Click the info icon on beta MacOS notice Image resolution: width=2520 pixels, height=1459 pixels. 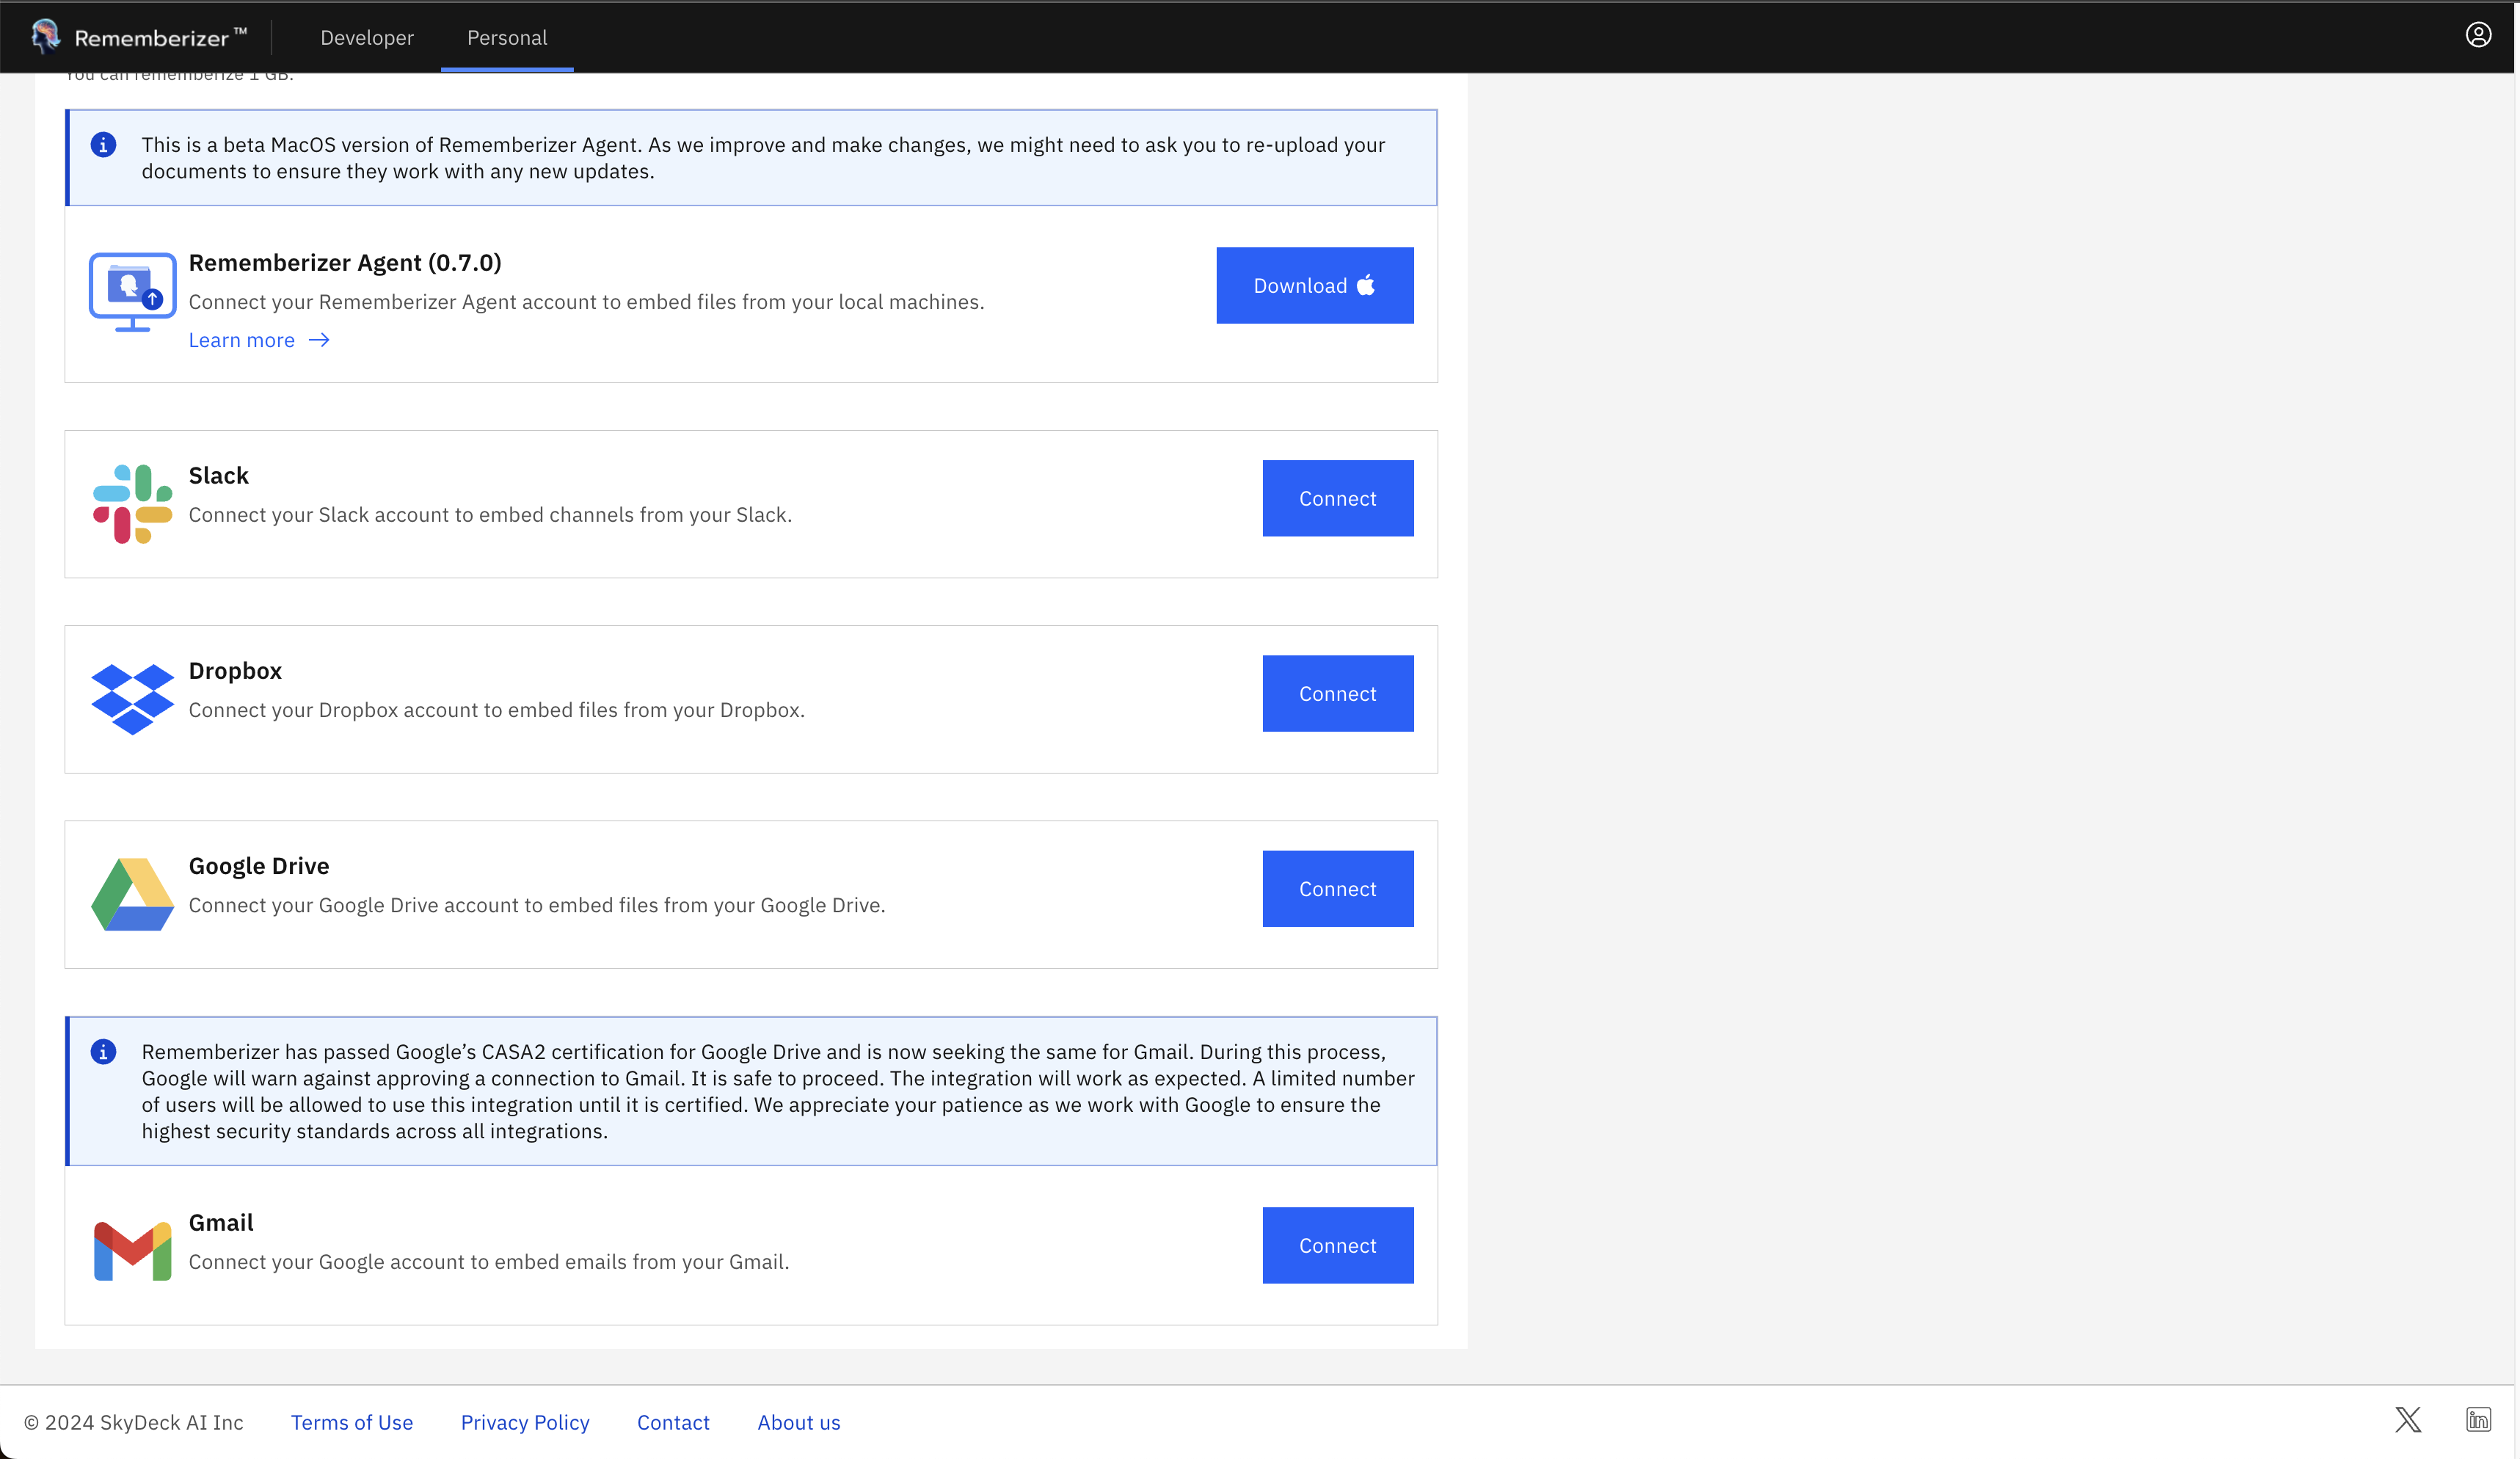(103, 145)
